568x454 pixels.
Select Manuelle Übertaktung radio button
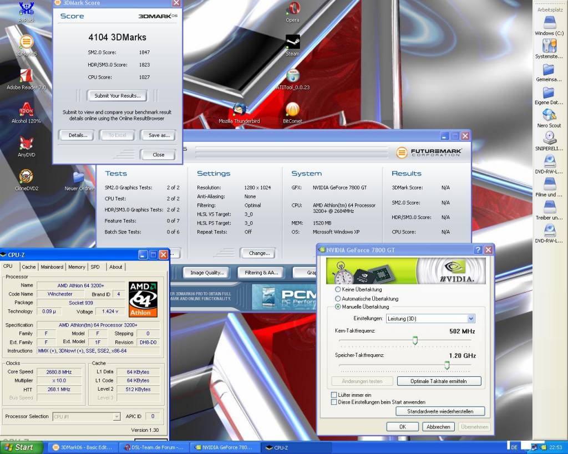coord(338,307)
